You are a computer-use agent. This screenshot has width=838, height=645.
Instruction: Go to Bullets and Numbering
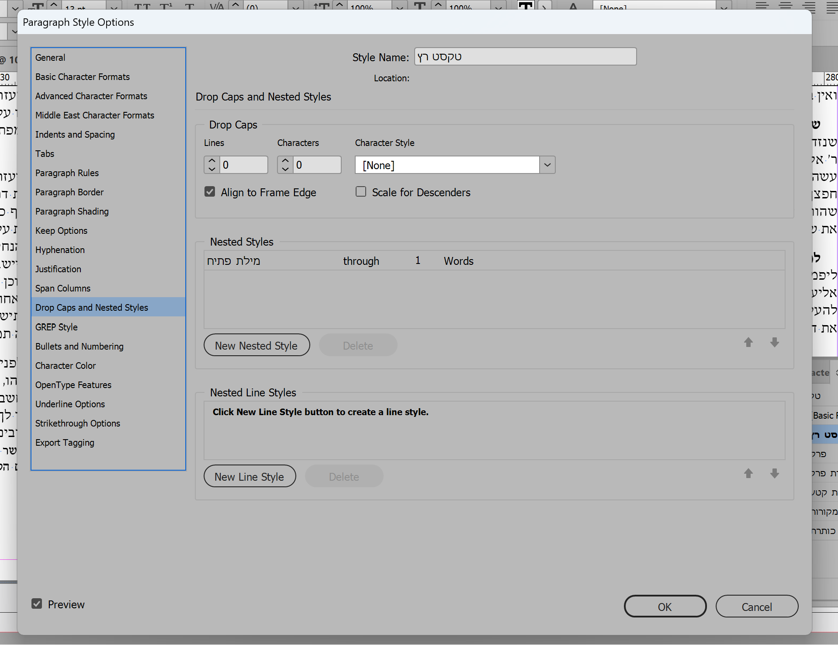point(108,347)
